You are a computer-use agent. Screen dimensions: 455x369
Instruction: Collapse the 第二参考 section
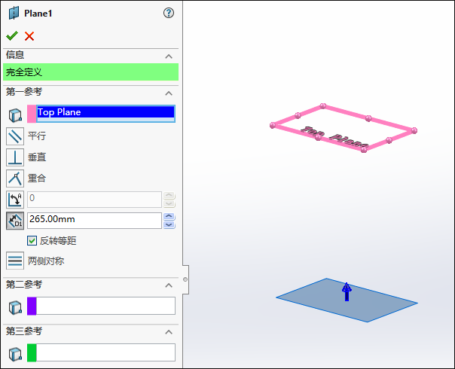coord(169,285)
